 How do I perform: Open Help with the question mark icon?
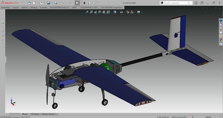[x=202, y=3]
